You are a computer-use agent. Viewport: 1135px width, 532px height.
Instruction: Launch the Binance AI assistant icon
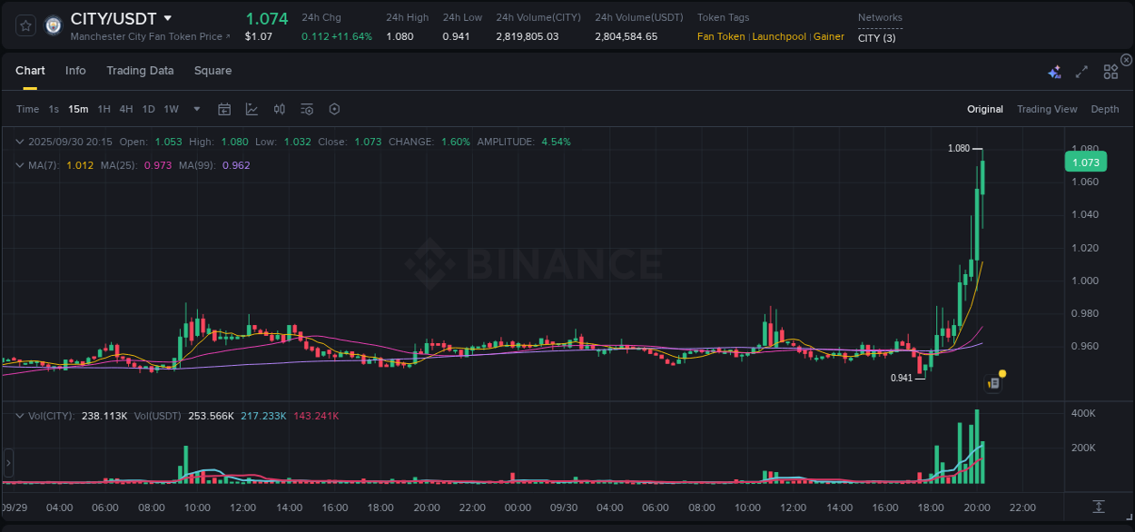pyautogui.click(x=1054, y=71)
